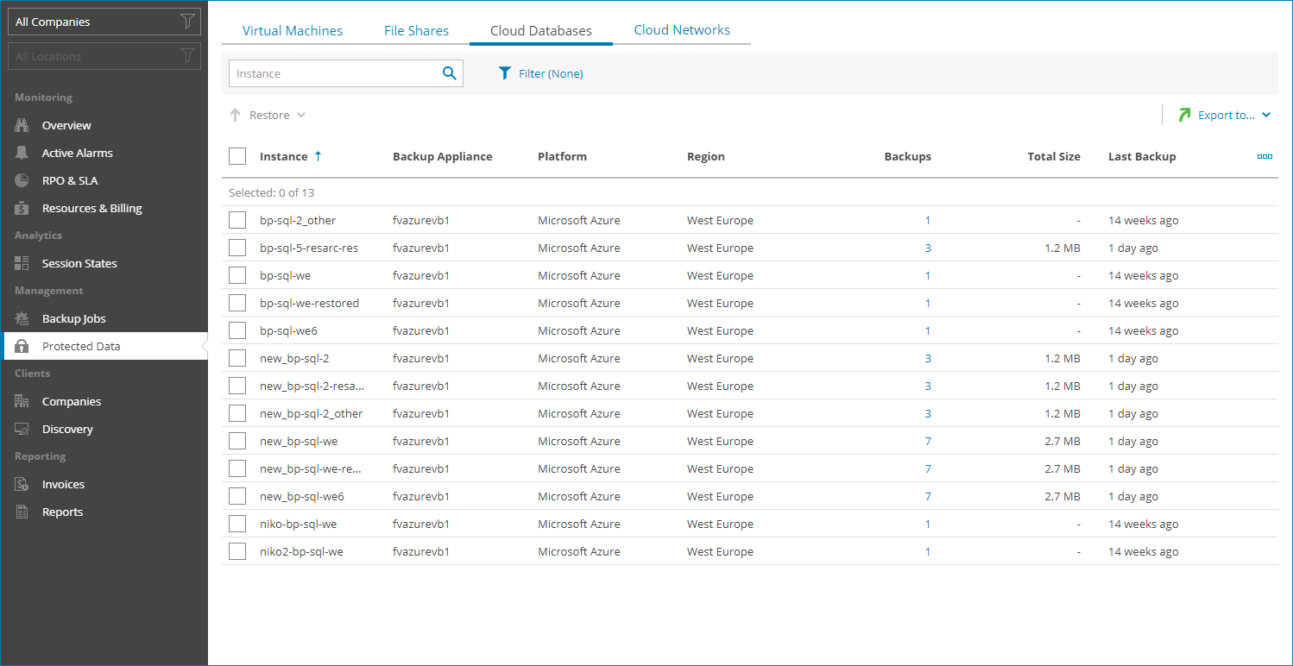Open the Filter (None) panel

(x=540, y=73)
